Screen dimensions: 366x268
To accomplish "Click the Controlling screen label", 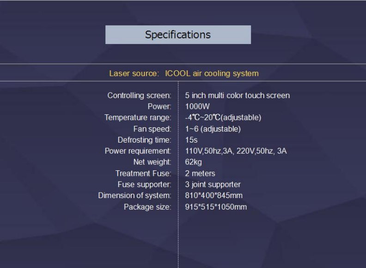I will (x=140, y=95).
